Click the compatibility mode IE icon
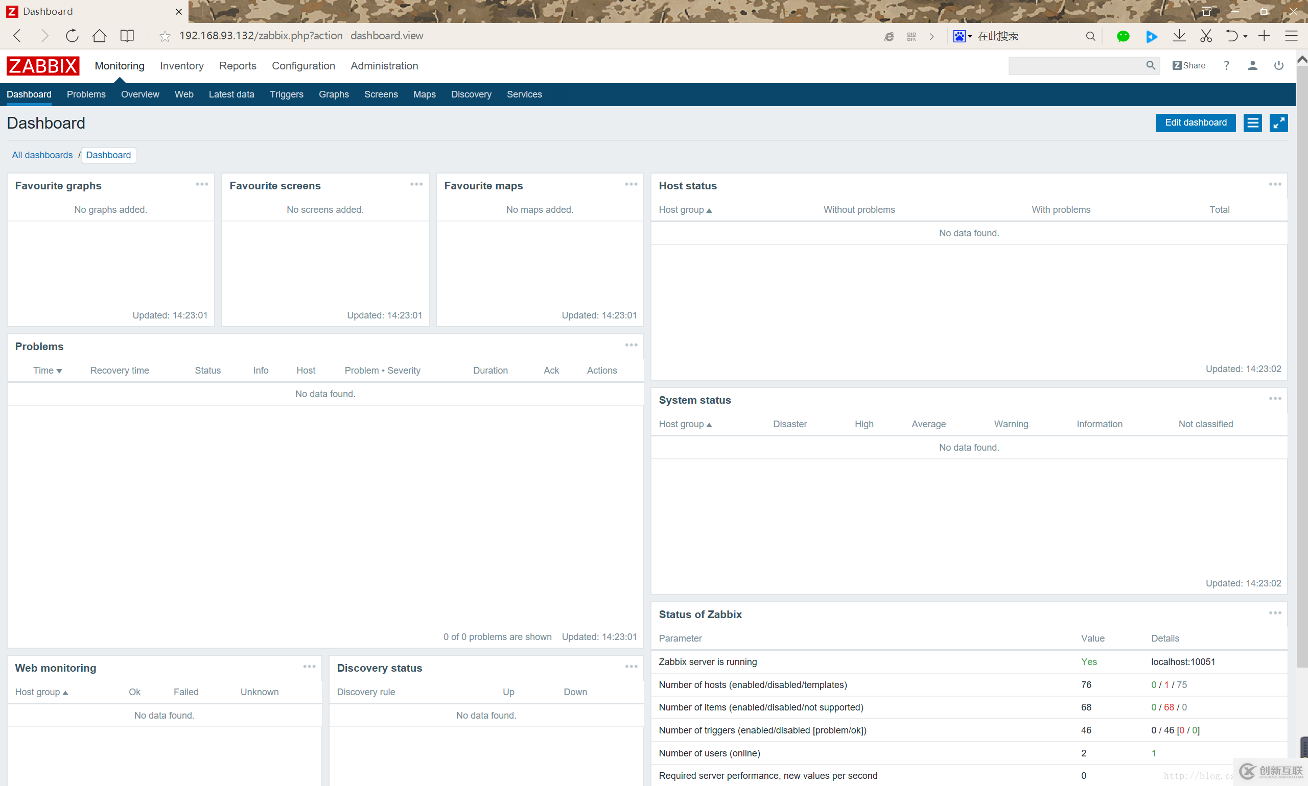This screenshot has width=1308, height=786. (x=889, y=37)
